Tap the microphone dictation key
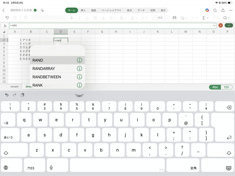 [x=51, y=167]
